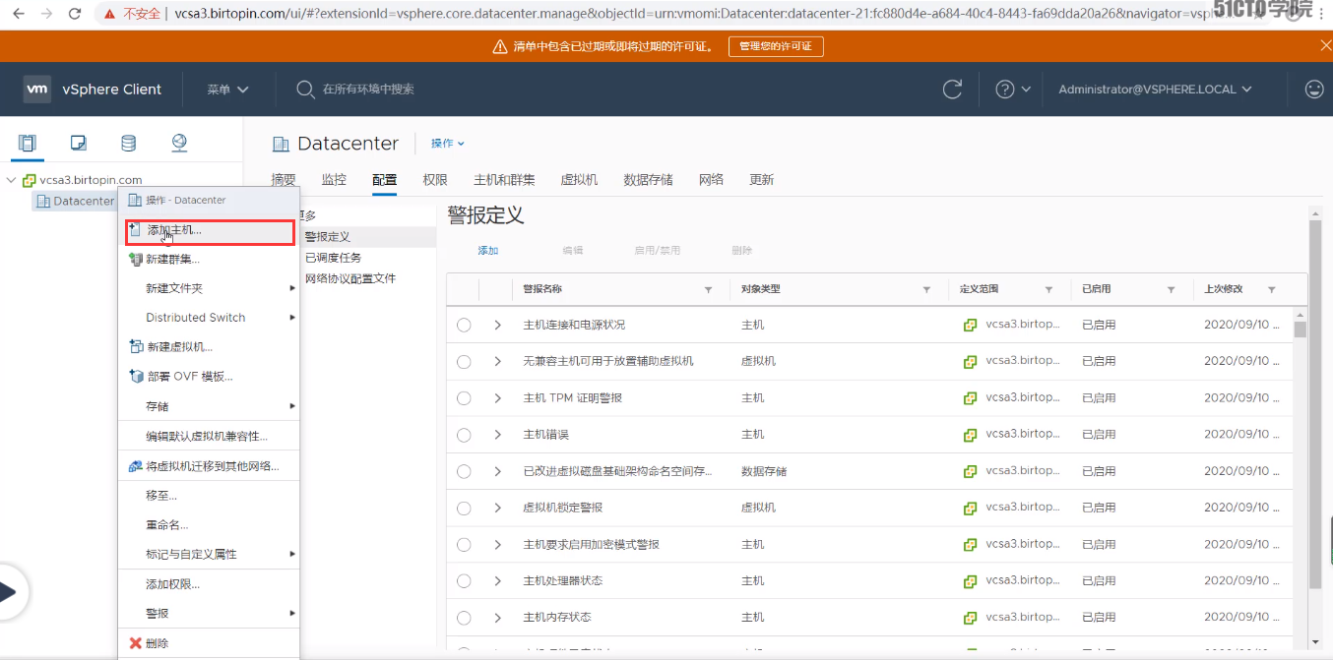Select radio button for 主机要求启用加密模式警报
The image size is (1333, 660).
click(x=464, y=545)
